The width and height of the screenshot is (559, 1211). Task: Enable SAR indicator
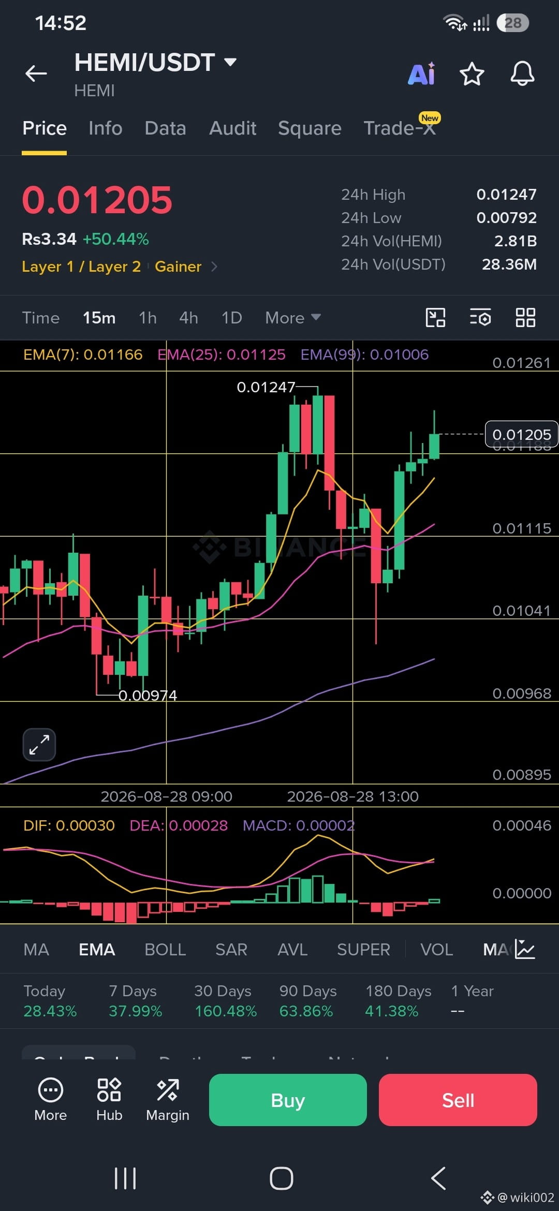231,949
